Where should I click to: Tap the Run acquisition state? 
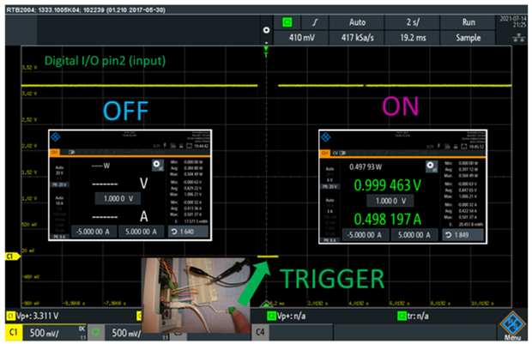point(469,22)
